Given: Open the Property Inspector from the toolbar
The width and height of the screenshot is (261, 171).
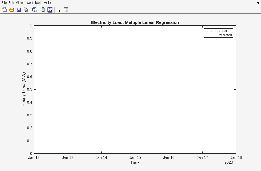Looking at the screenshot, I should (x=66, y=10).
